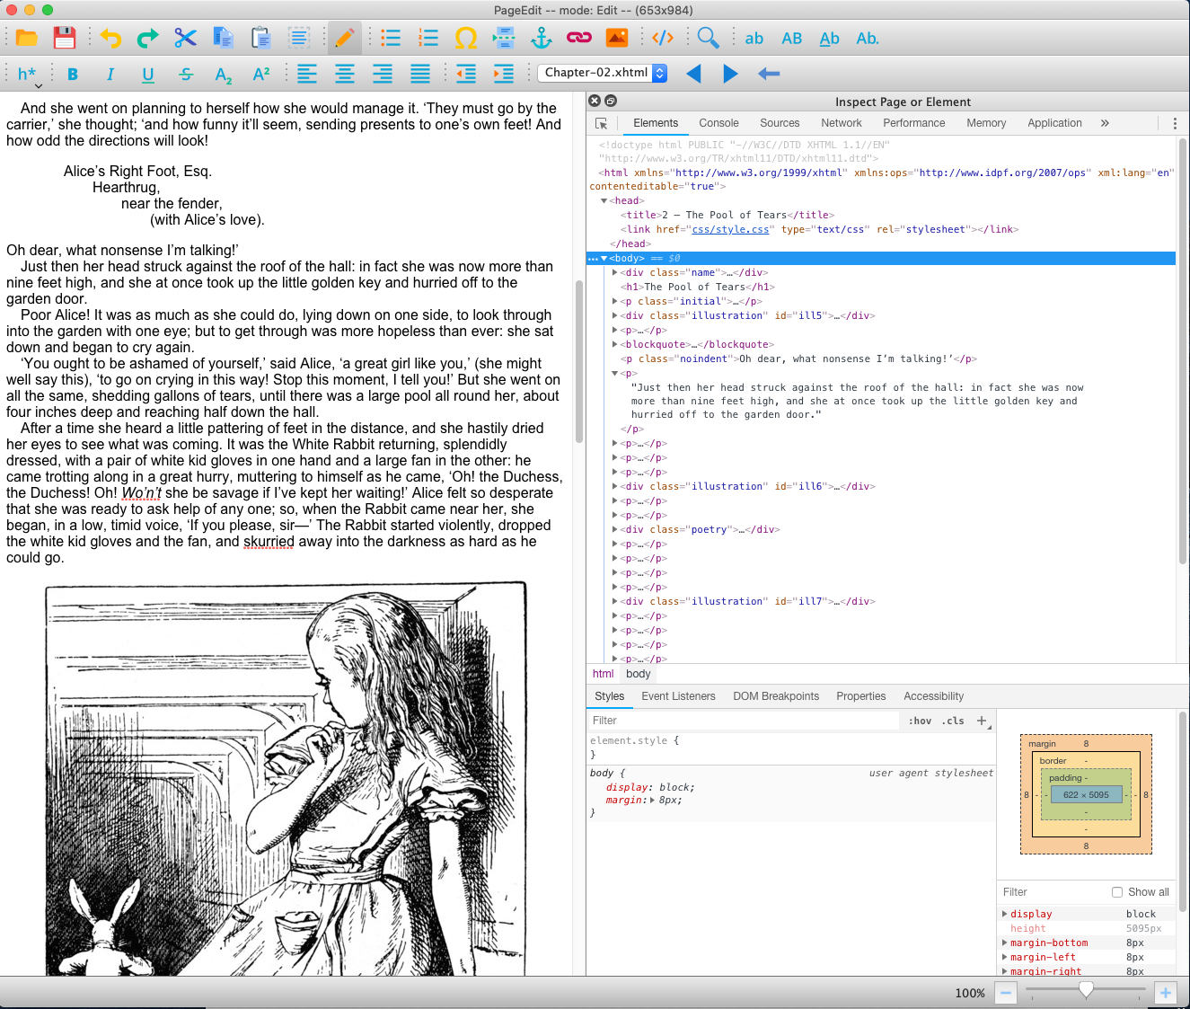Check the Show all checkbox
The image size is (1190, 1009).
coord(1117,892)
